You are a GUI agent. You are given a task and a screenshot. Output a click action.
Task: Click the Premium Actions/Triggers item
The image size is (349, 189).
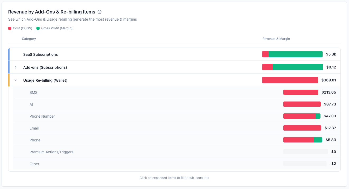176,152
